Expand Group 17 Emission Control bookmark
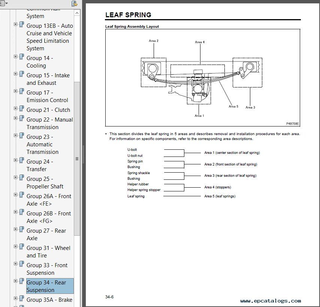320x307 pixels. click(x=15, y=91)
